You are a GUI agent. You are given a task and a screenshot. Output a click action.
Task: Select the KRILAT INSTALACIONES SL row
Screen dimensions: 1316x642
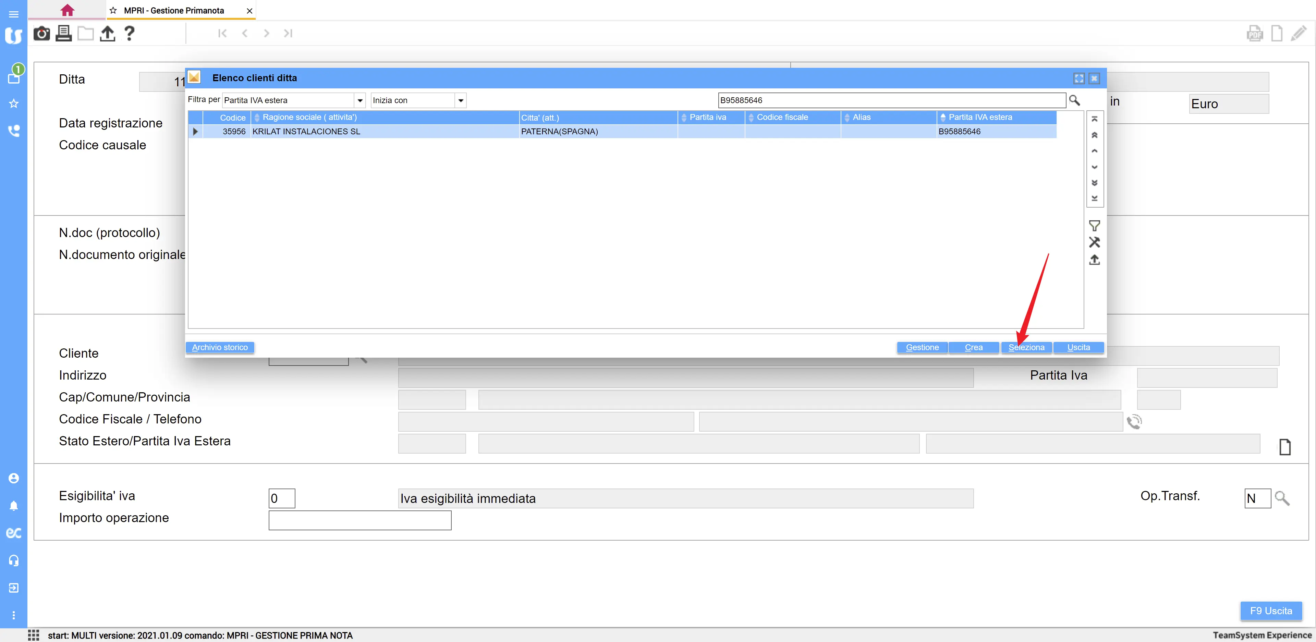click(306, 132)
